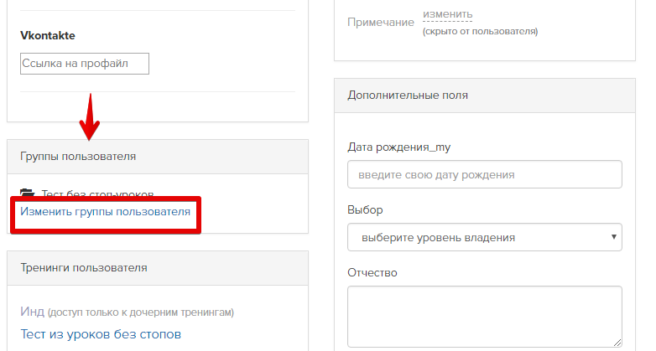Click the Vkontakte section label
Screen dimensions: 656x351
(48, 35)
